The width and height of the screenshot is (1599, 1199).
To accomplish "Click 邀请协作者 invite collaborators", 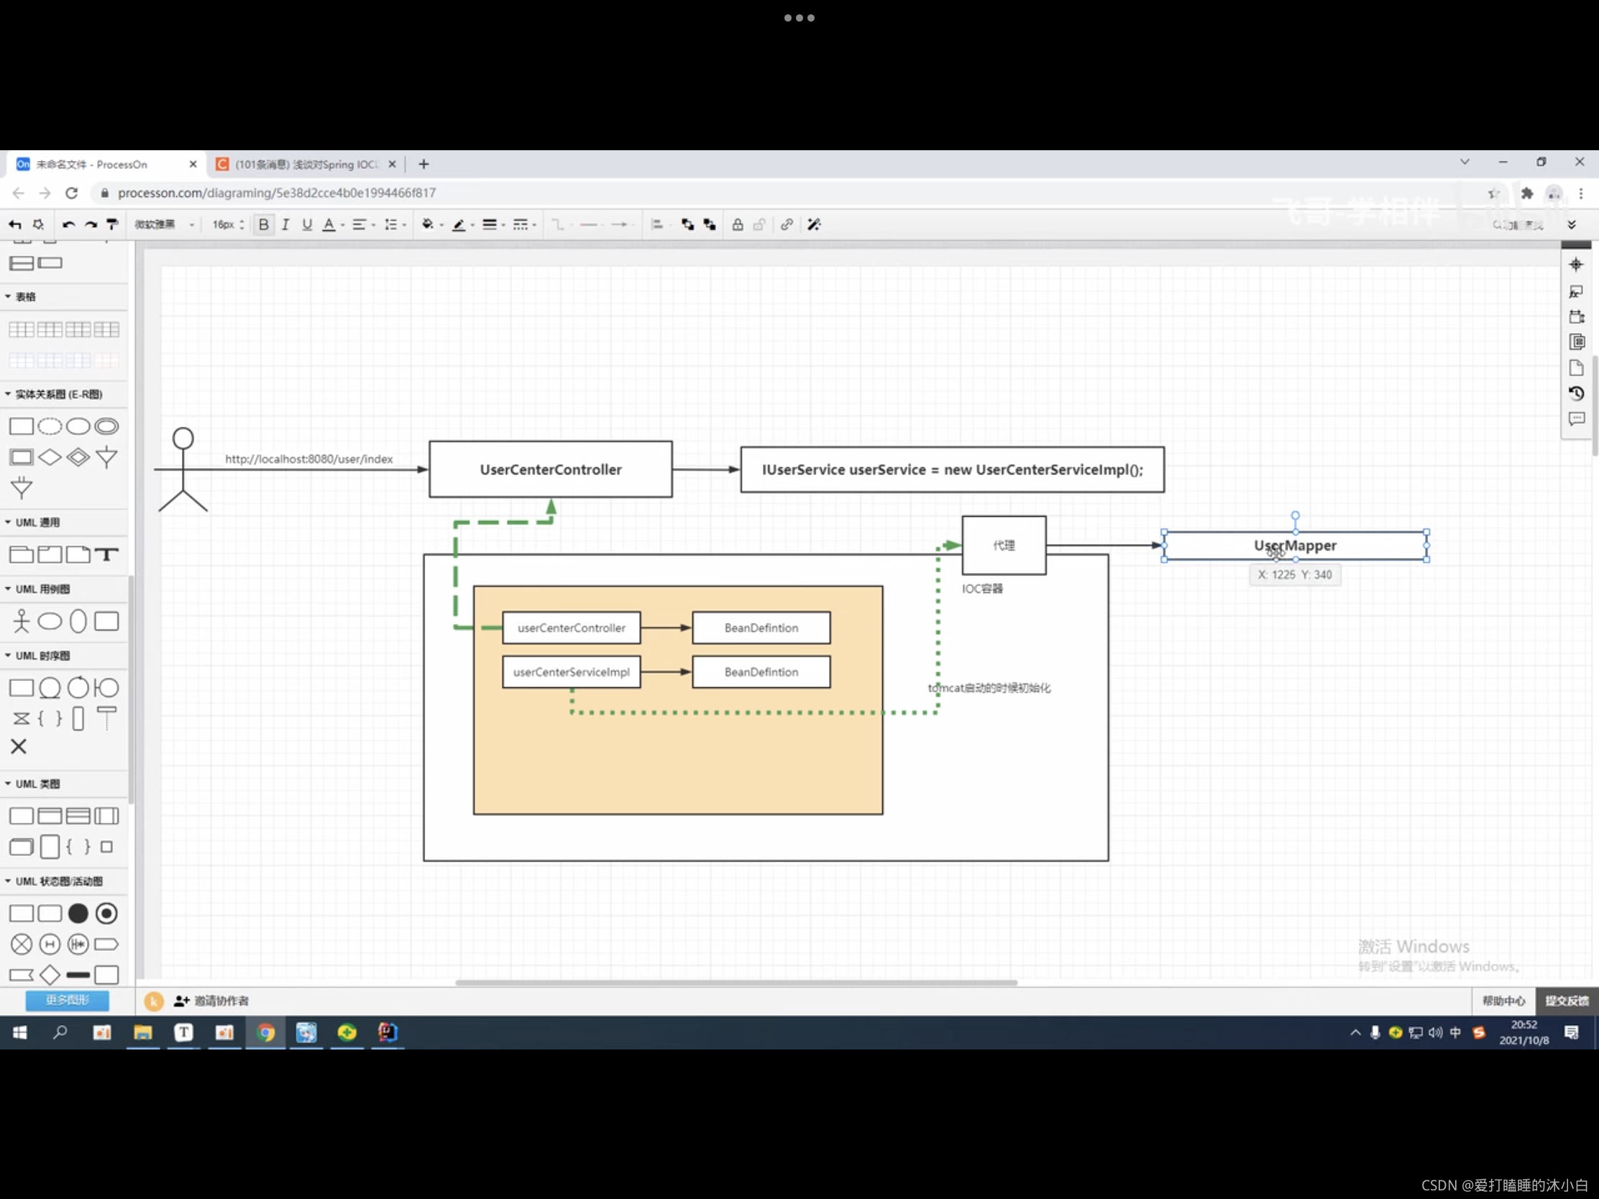I will (211, 1001).
